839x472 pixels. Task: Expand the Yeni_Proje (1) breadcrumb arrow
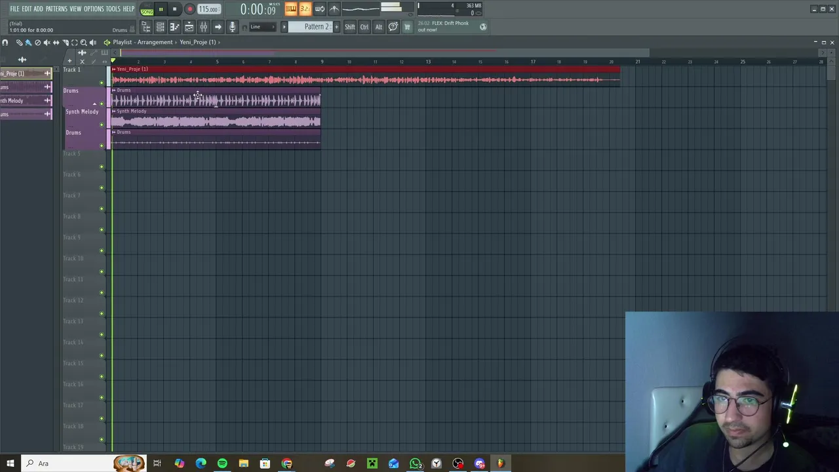coord(219,42)
